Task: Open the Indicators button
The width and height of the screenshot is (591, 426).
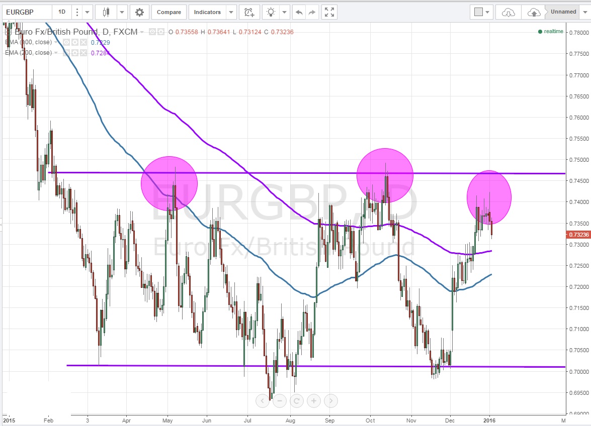Action: [x=207, y=12]
